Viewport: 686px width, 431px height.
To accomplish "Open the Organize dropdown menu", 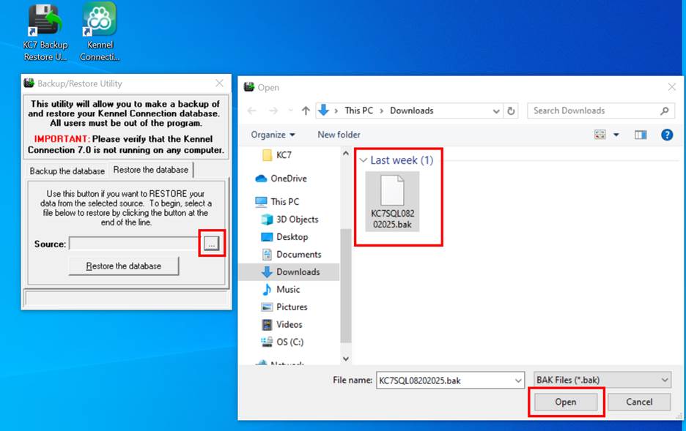I will click(273, 135).
